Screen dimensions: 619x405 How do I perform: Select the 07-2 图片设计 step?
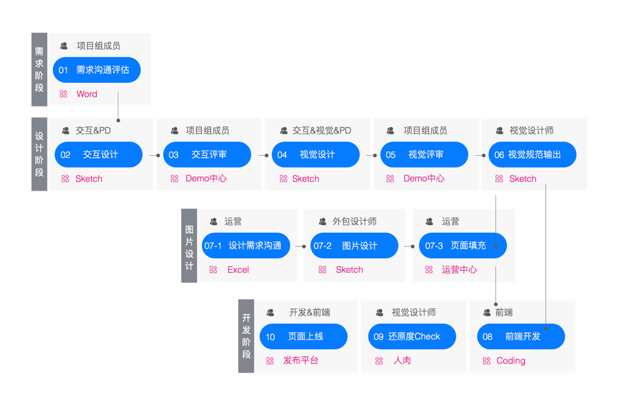(x=354, y=246)
